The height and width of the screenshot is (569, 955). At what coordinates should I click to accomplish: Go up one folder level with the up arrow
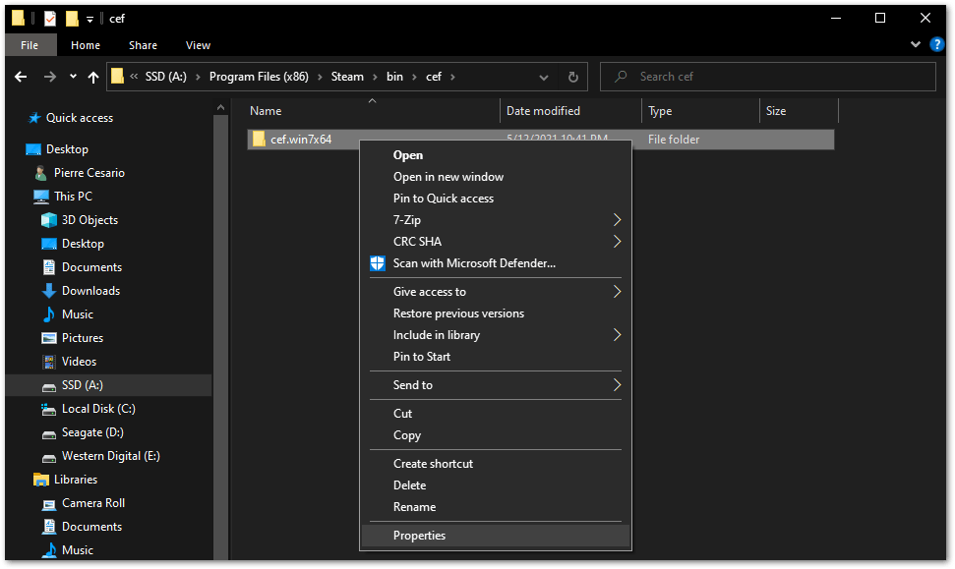point(93,76)
